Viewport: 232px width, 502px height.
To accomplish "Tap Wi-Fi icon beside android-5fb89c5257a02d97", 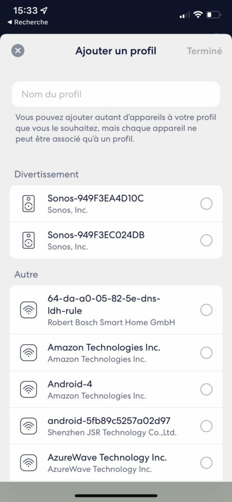I will pyautogui.click(x=28, y=426).
